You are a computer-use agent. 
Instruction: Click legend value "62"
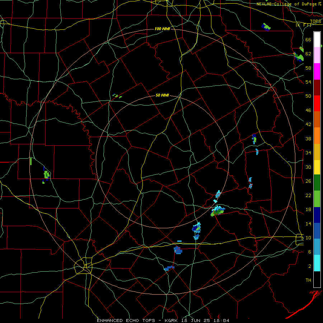pos(308,53)
